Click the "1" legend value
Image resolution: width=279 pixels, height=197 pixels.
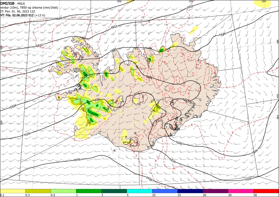77,195
